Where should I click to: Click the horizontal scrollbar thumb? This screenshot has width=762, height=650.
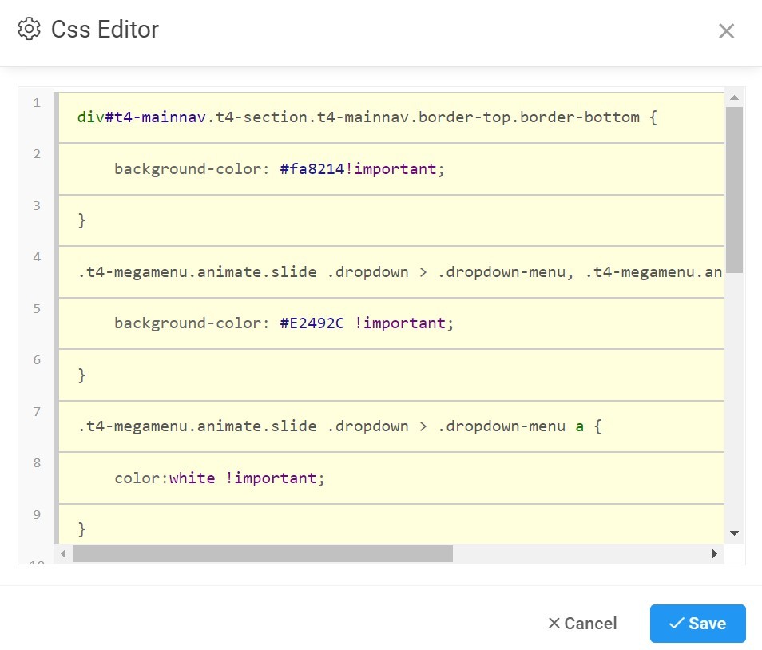point(263,554)
